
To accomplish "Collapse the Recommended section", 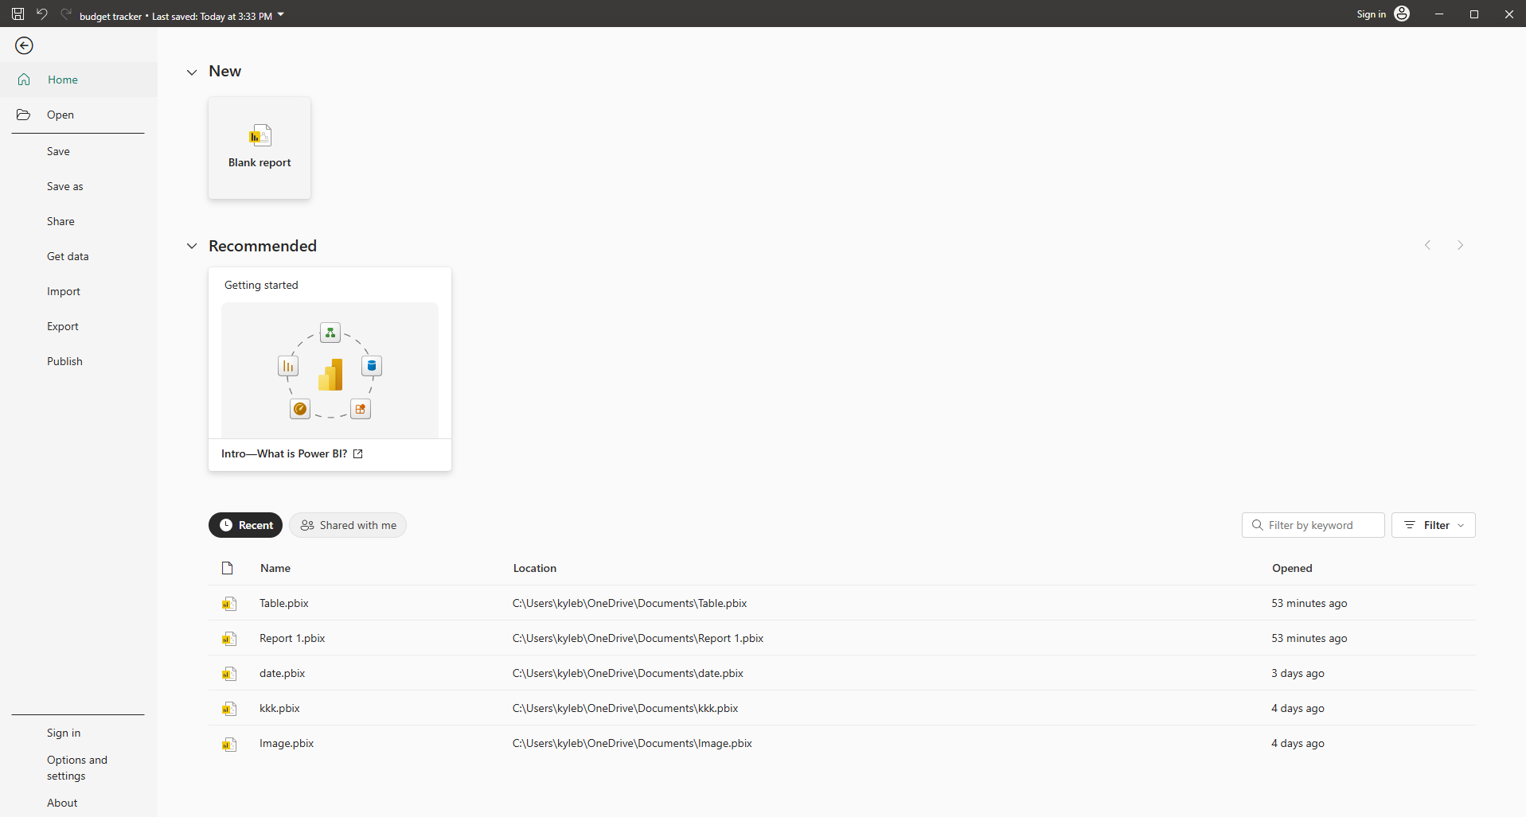I will tap(192, 247).
